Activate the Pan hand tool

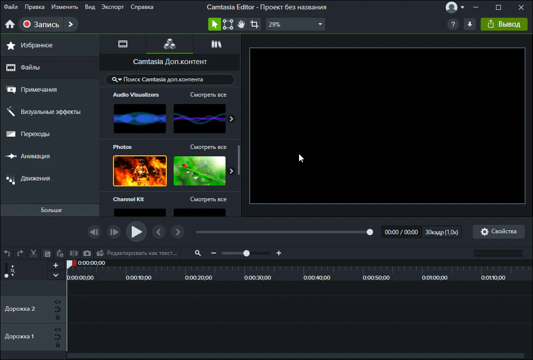[x=241, y=24]
